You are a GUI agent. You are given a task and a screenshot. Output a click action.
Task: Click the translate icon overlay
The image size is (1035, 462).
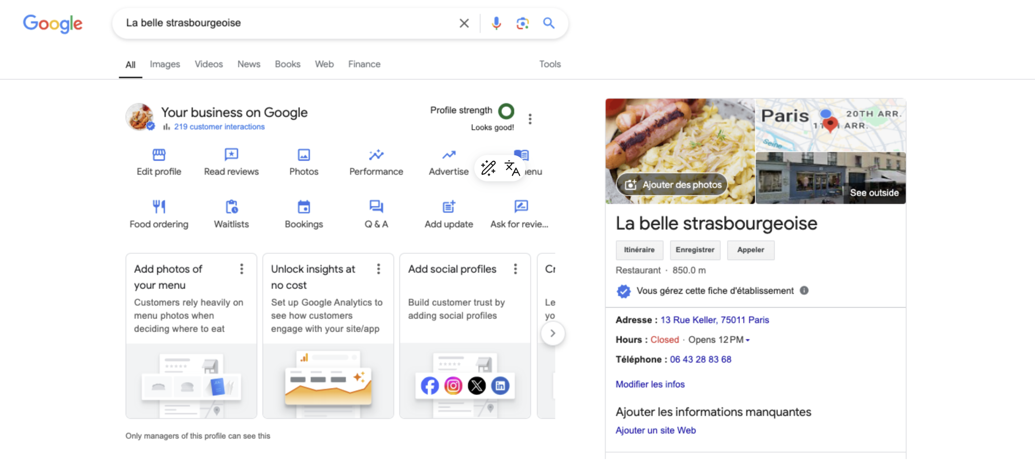click(512, 168)
